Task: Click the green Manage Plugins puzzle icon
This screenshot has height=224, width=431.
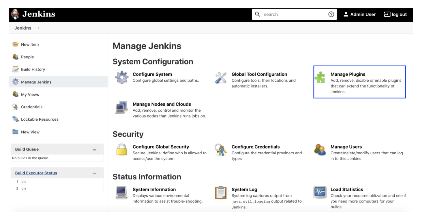Action: click(320, 77)
